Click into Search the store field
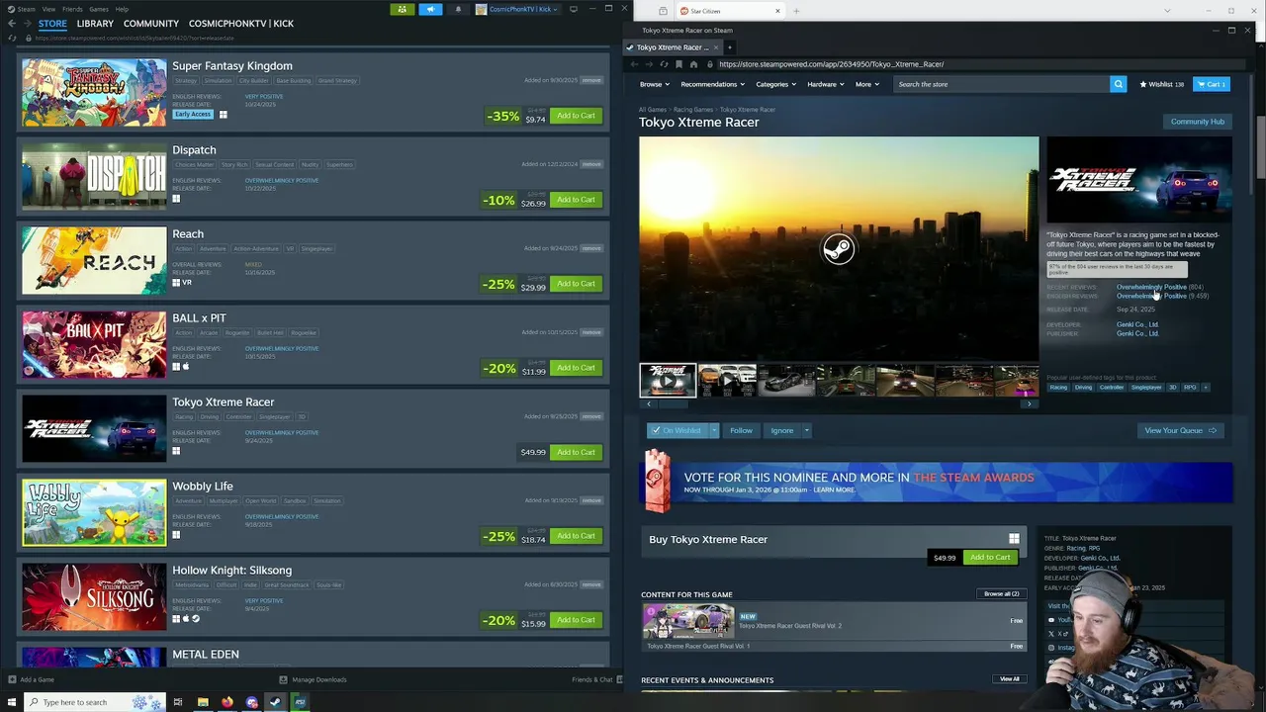Image resolution: width=1266 pixels, height=712 pixels. click(x=1001, y=84)
